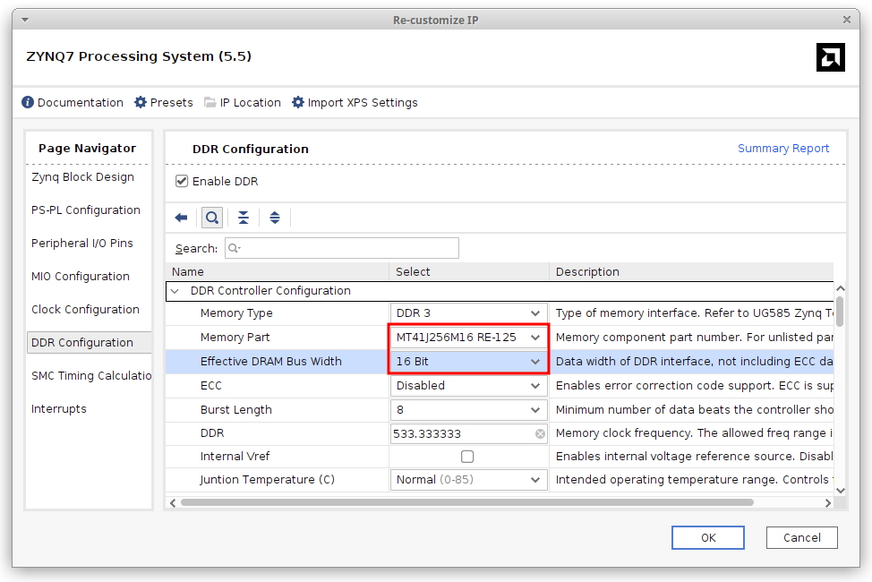Image resolution: width=872 pixels, height=582 pixels.
Task: Open the Summary Report link
Action: click(783, 149)
